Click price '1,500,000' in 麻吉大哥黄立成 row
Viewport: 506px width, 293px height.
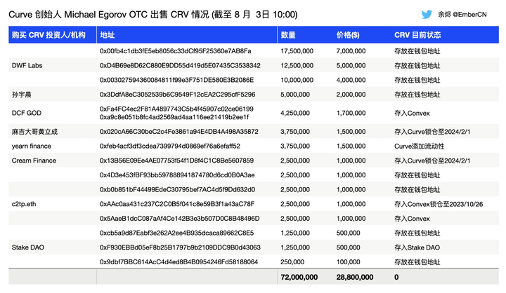[x=351, y=132]
